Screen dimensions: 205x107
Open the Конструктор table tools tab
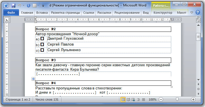coord(163,13)
